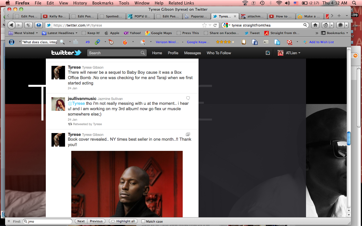This screenshot has height=226, width=362.
Task: Click the reply bubble on Jazmine Sullivan's tweet
Action: pyautogui.click(x=188, y=98)
